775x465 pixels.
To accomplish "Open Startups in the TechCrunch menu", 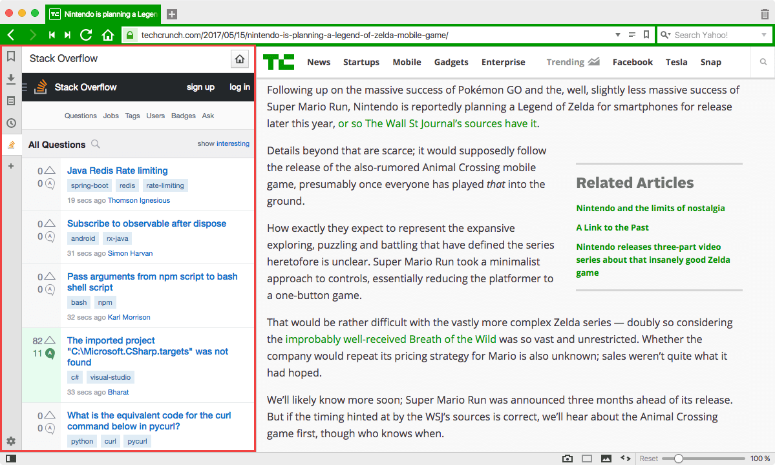I will tap(361, 62).
